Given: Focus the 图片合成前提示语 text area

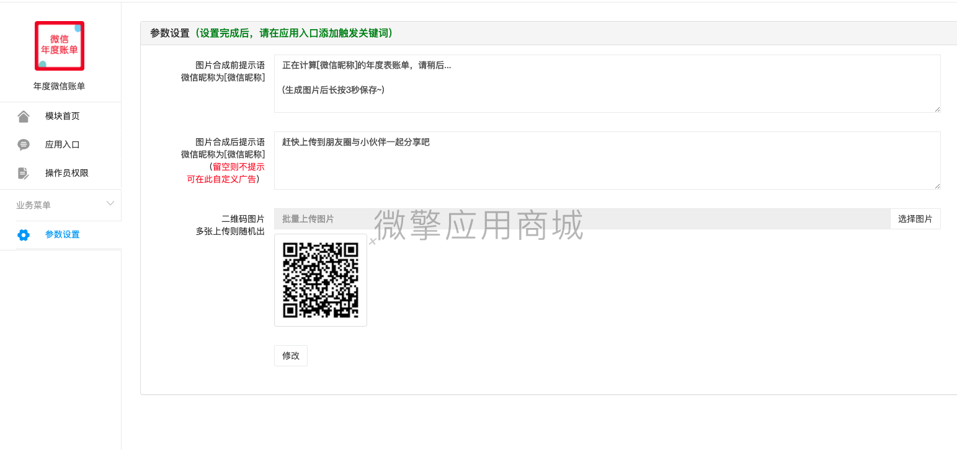Looking at the screenshot, I should click(607, 84).
